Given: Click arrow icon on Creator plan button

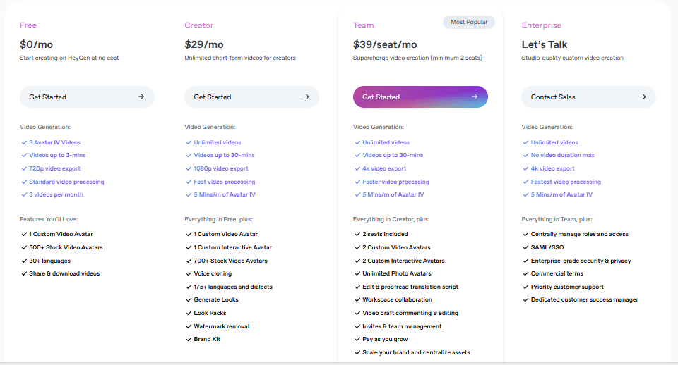Looking at the screenshot, I should 306,97.
